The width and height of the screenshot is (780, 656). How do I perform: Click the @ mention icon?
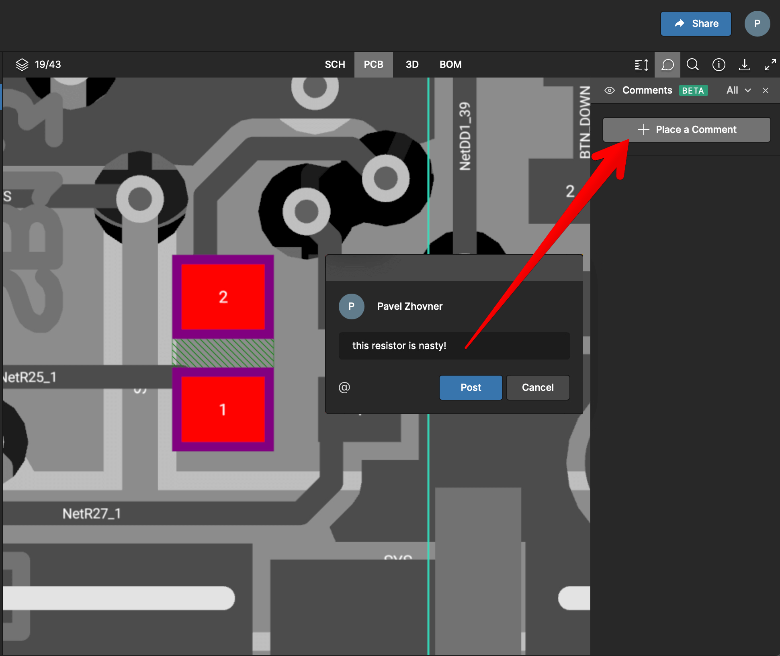click(344, 387)
